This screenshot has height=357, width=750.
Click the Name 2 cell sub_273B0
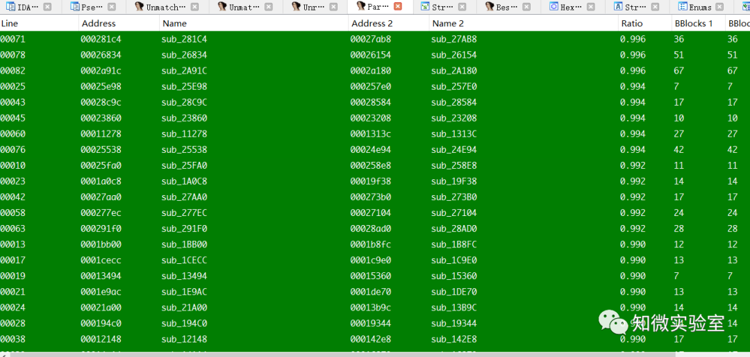tap(453, 197)
